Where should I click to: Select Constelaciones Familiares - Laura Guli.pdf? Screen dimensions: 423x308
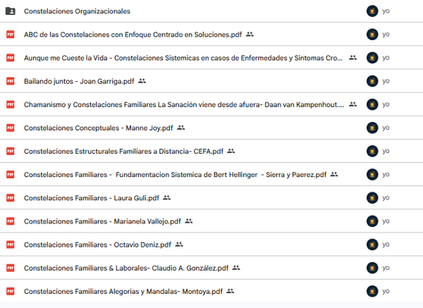click(x=92, y=198)
